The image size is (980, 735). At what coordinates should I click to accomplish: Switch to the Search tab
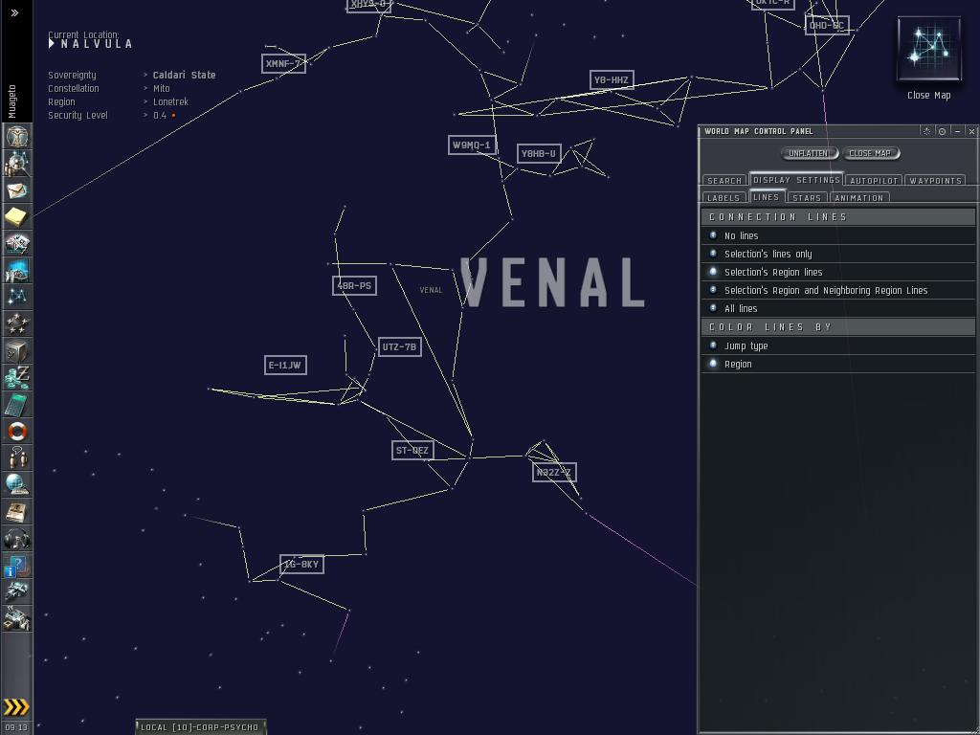point(724,181)
